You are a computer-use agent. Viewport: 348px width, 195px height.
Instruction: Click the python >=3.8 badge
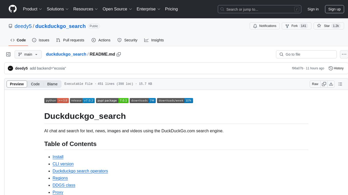(57, 101)
